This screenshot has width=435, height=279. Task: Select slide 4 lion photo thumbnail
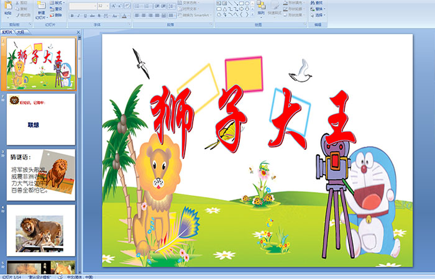41,231
